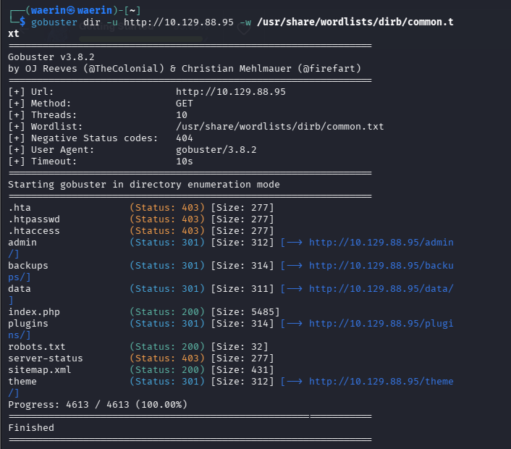Click the '.htpasswd' result entry
This screenshot has height=449, width=511.
(x=34, y=219)
